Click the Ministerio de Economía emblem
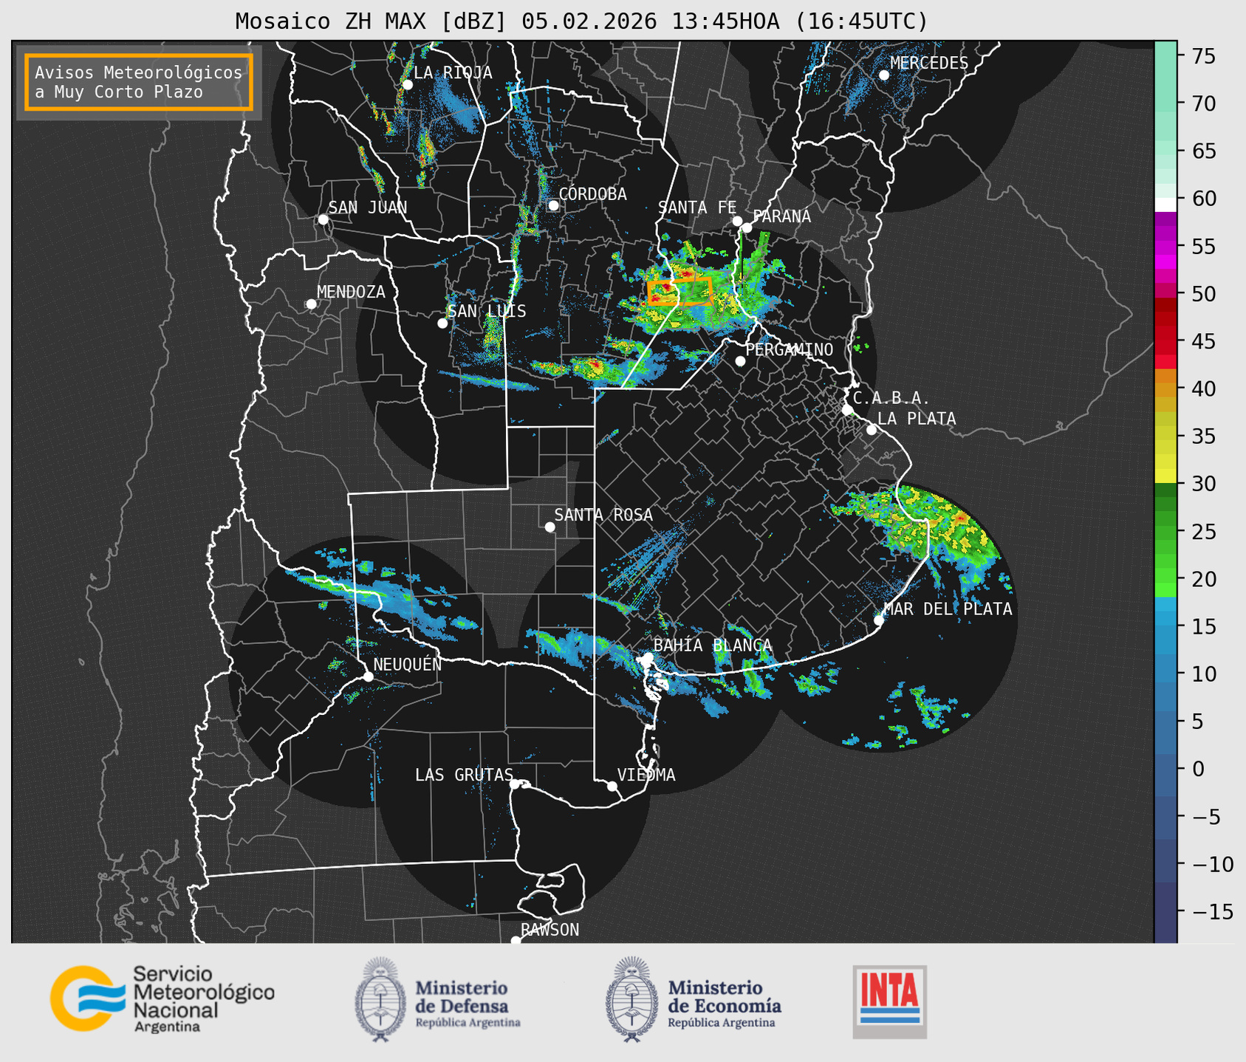Viewport: 1246px width, 1062px height. tap(631, 999)
